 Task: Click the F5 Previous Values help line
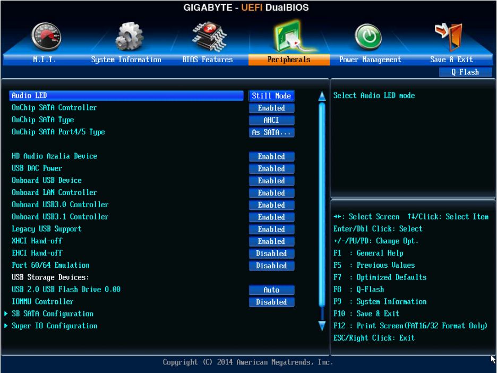[374, 265]
